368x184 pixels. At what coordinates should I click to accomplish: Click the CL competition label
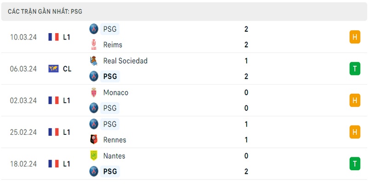(x=67, y=69)
